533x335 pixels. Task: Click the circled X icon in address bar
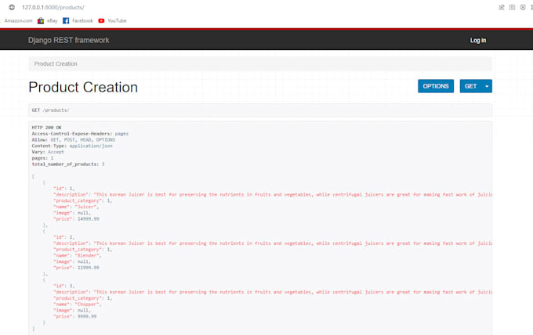click(523, 7)
